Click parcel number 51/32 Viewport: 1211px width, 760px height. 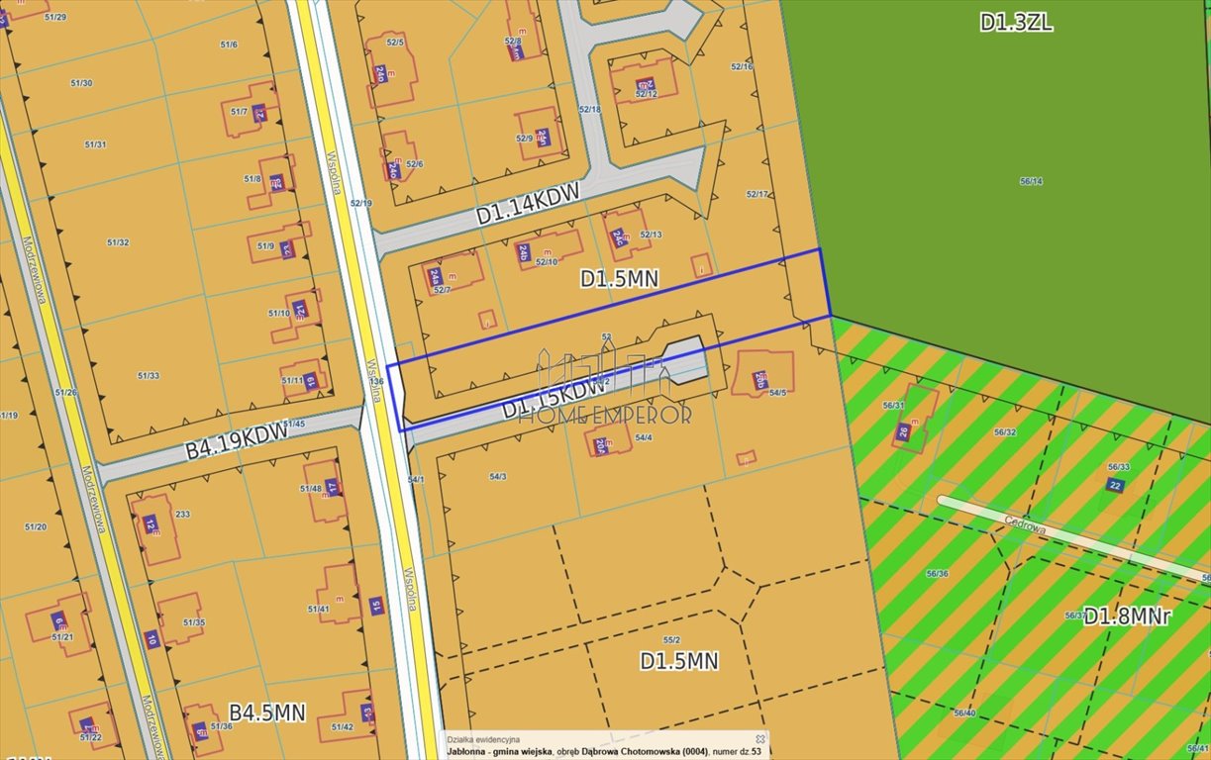tap(118, 242)
